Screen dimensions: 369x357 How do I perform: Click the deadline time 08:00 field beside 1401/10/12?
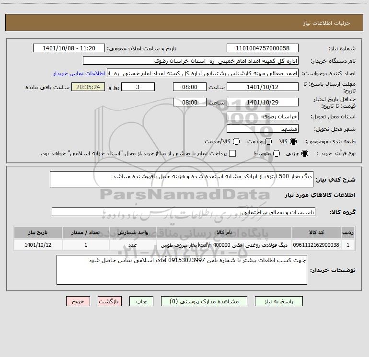190,87
